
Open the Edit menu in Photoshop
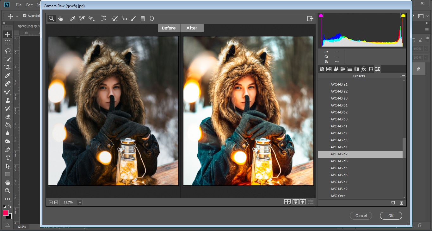[29, 5]
